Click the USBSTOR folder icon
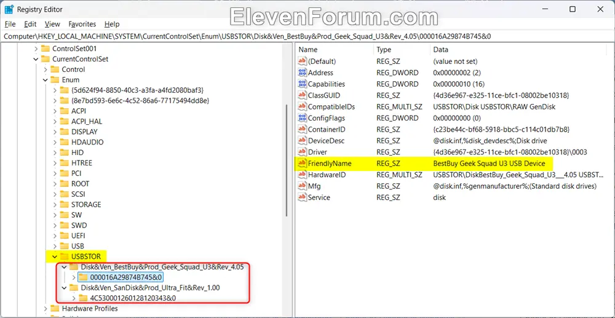 click(65, 257)
